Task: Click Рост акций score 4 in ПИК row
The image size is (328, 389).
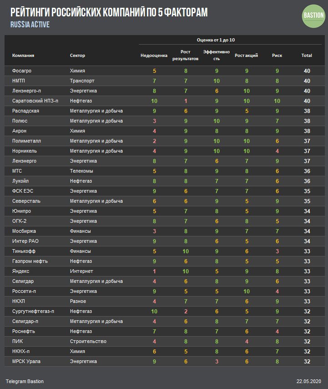Action: (x=247, y=341)
